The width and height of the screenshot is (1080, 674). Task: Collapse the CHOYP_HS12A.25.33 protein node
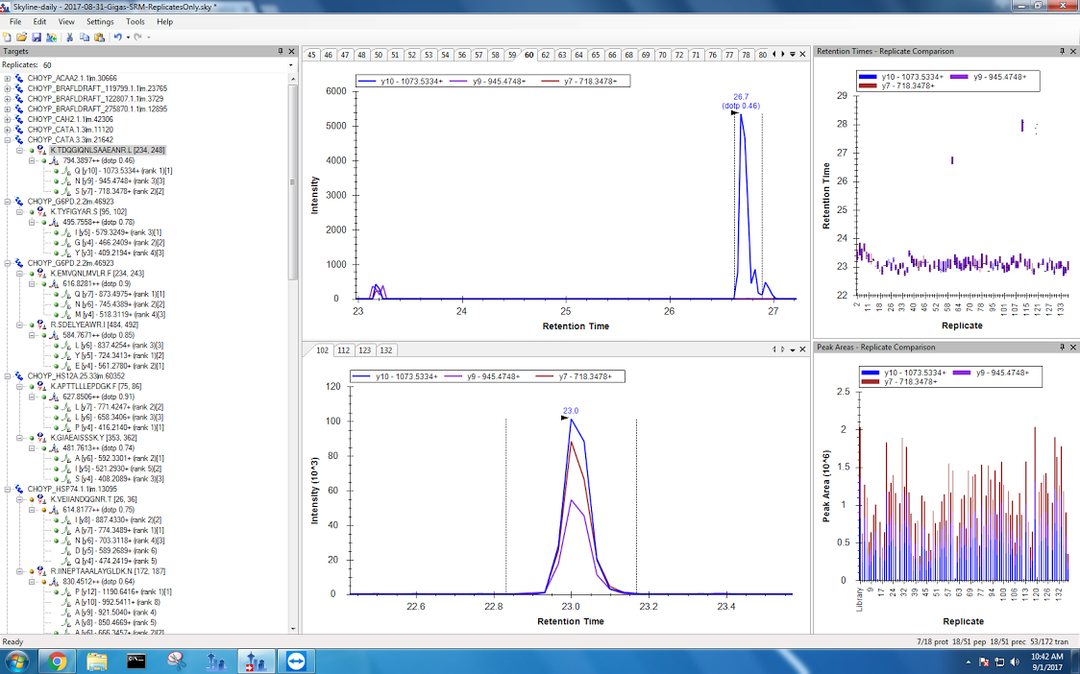click(8, 377)
